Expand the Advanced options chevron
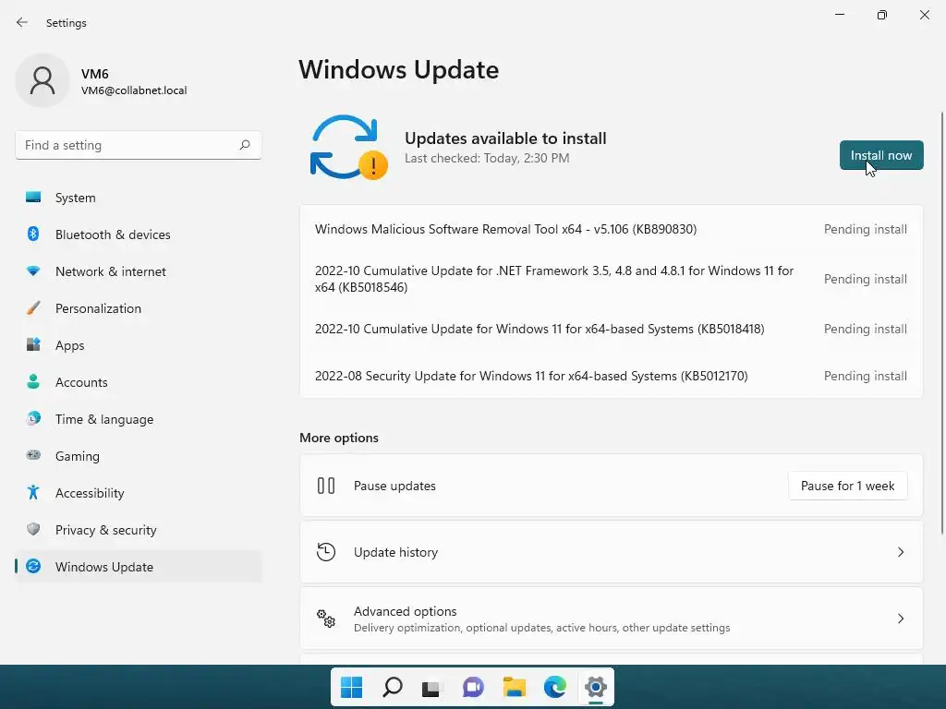Image resolution: width=946 pixels, height=709 pixels. coord(900,619)
